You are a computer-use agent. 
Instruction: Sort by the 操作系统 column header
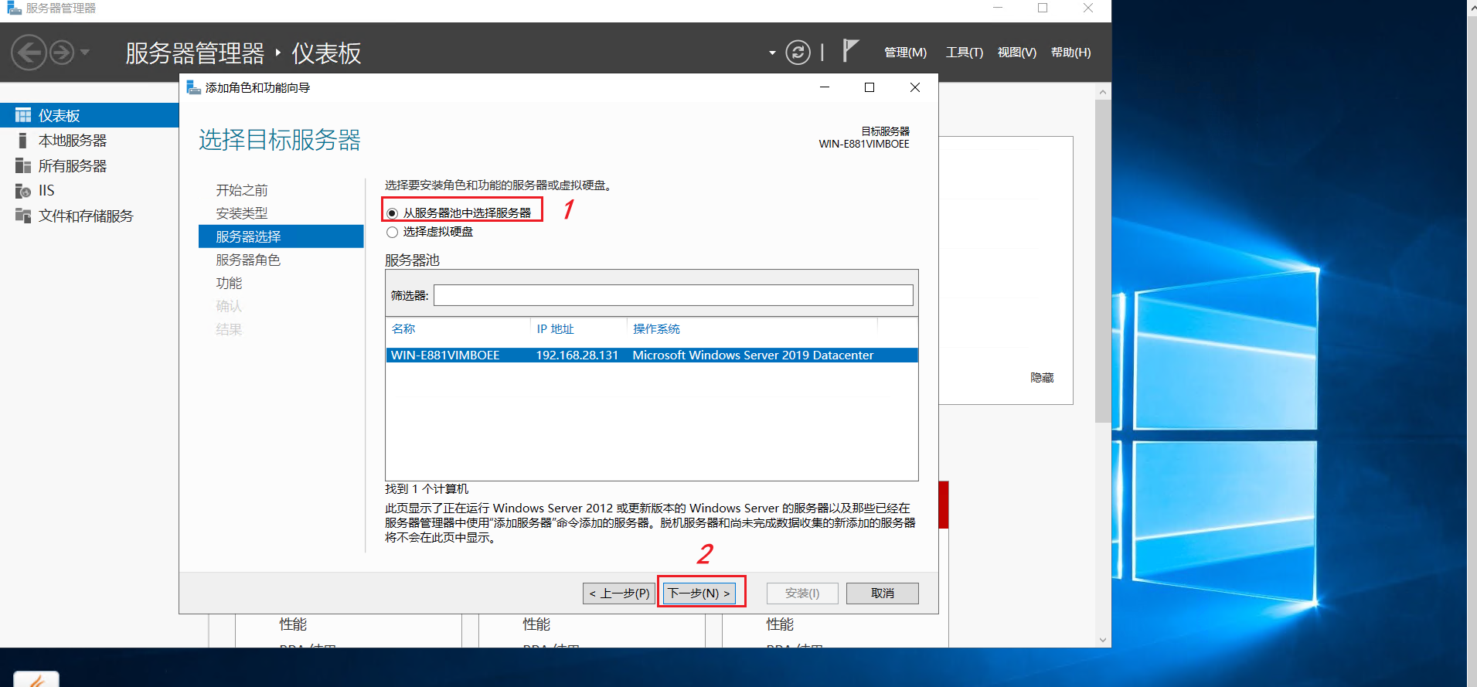pyautogui.click(x=656, y=329)
